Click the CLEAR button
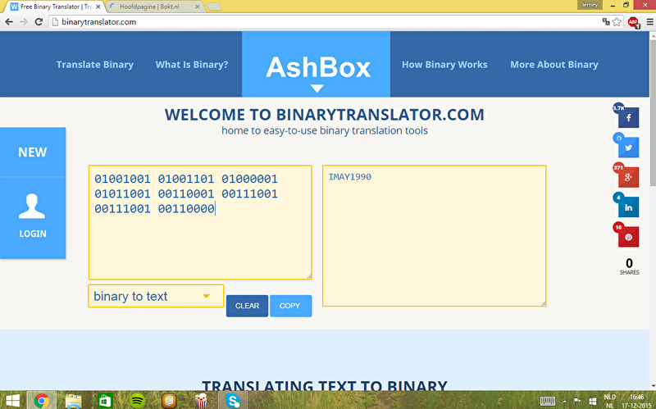This screenshot has width=656, height=409. point(247,306)
